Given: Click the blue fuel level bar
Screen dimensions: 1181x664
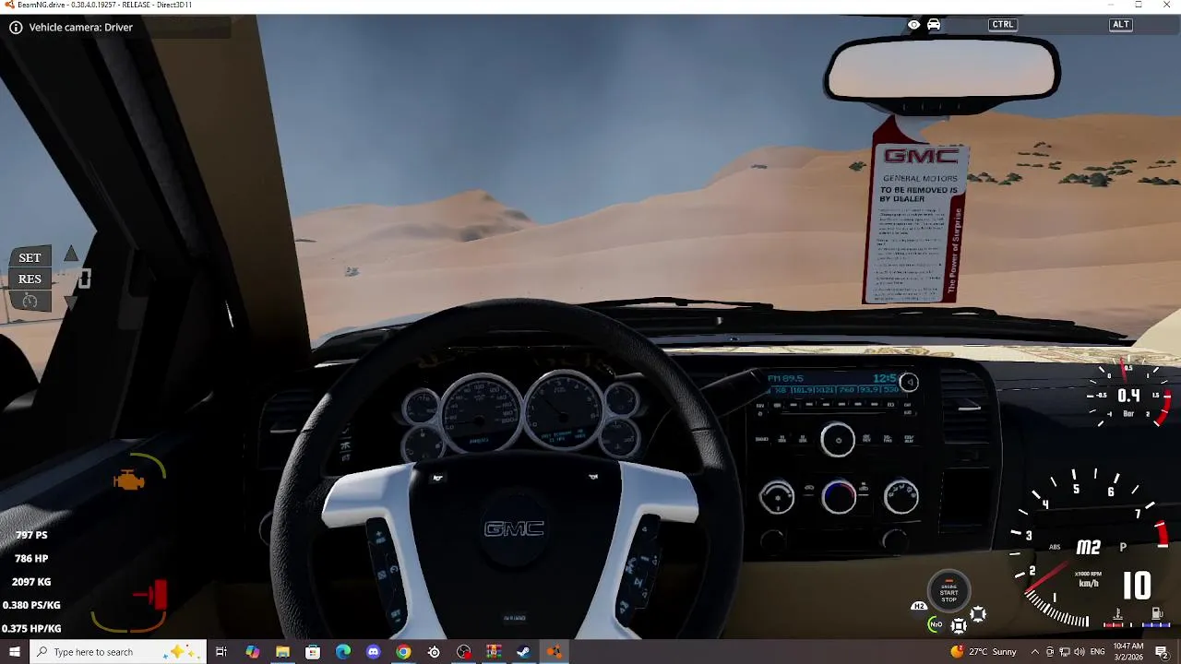Looking at the screenshot, I should [x=1157, y=625].
